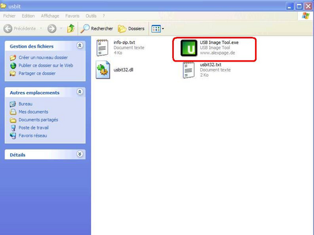Click Publier ce dossier sur le Web

pos(46,65)
